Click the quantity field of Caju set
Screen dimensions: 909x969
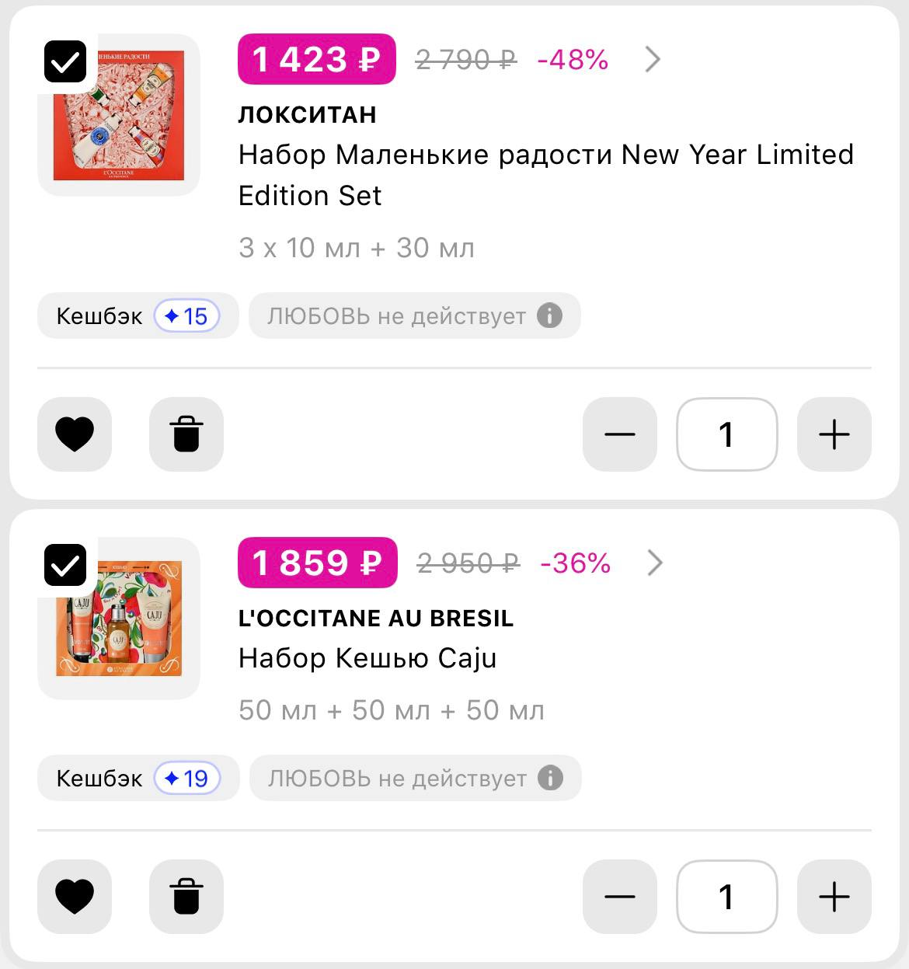[x=726, y=896]
